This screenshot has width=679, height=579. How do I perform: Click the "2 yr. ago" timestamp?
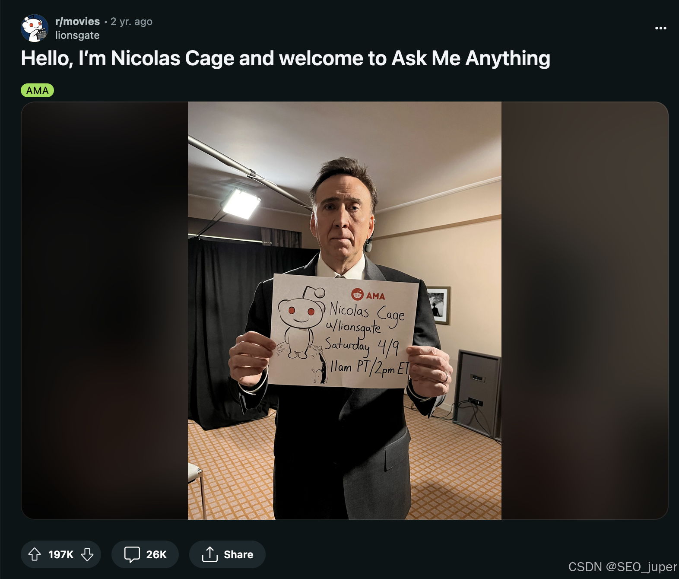(131, 22)
